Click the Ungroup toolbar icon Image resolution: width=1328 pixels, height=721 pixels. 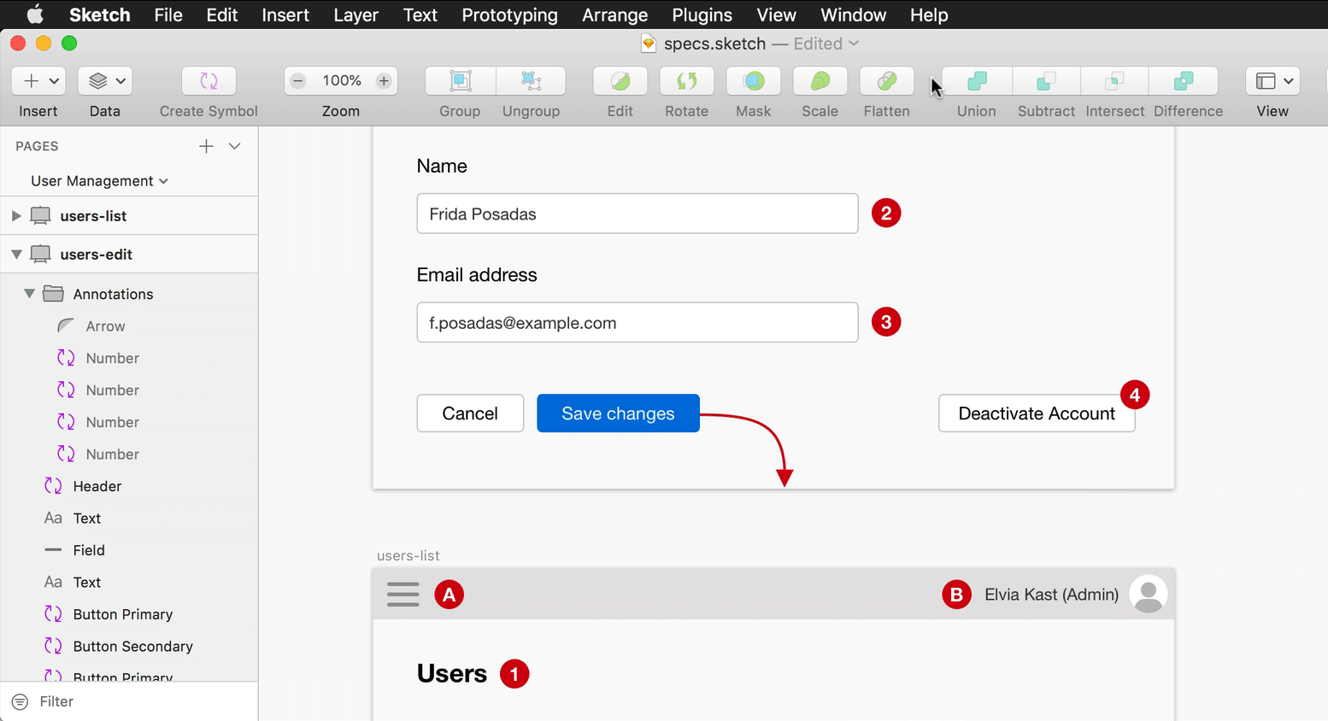pos(531,81)
